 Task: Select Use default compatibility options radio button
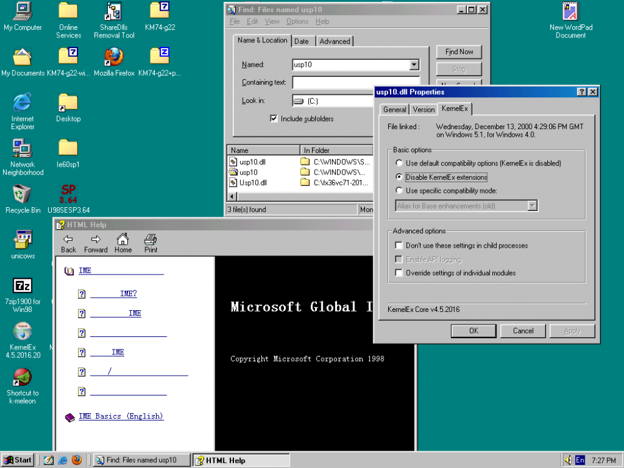tap(398, 163)
